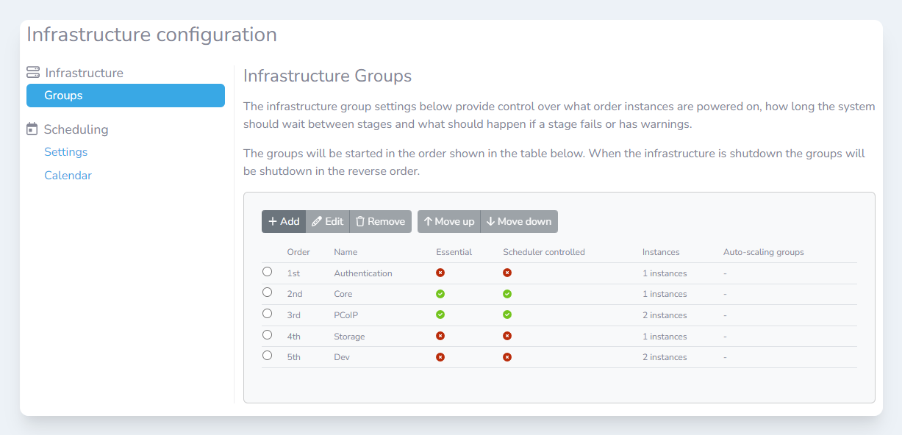Open the Groups section in sidebar

click(125, 96)
